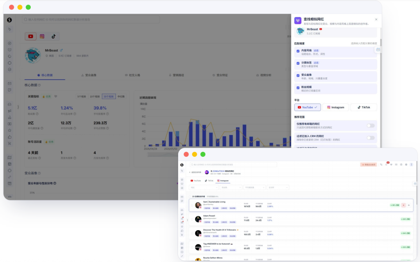Open the 互动率 filter dropdown in front window
The image size is (420, 262).
[x=278, y=187]
